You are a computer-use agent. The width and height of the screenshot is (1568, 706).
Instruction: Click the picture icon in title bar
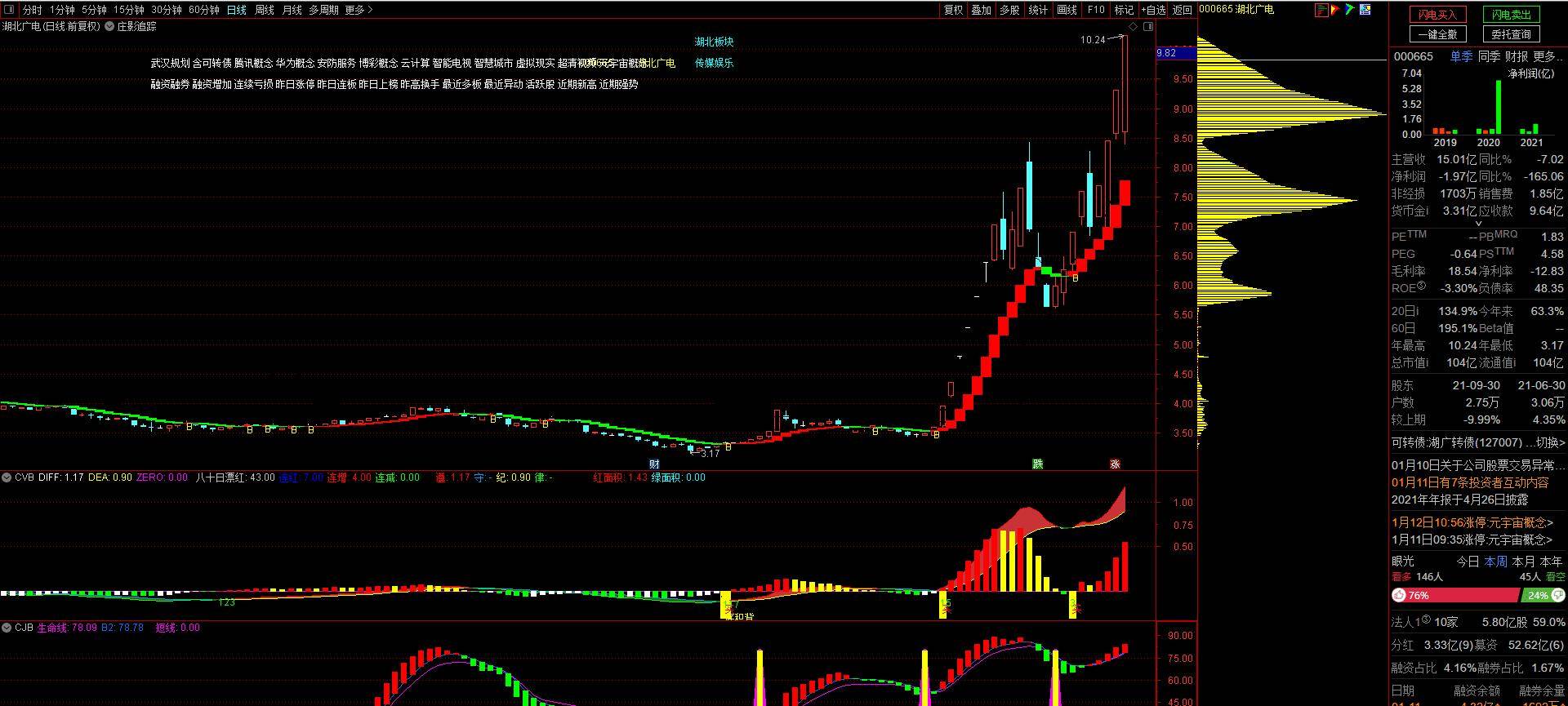[x=1365, y=10]
